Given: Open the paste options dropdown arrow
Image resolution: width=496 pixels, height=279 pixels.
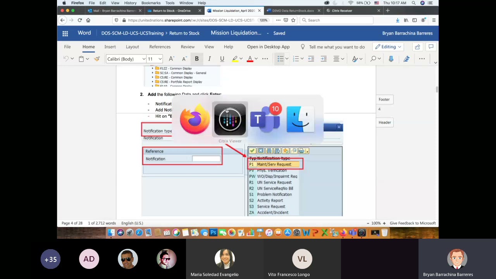Looking at the screenshot, I should pyautogui.click(x=87, y=59).
